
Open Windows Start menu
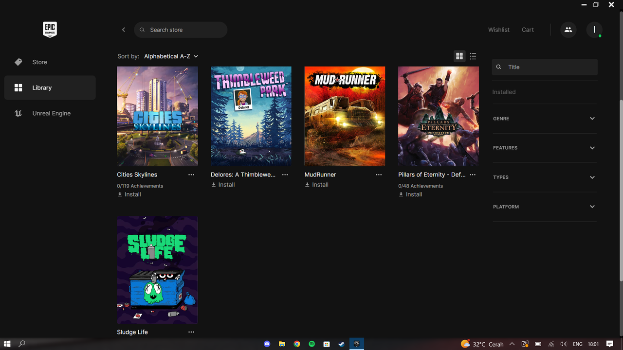click(7, 344)
